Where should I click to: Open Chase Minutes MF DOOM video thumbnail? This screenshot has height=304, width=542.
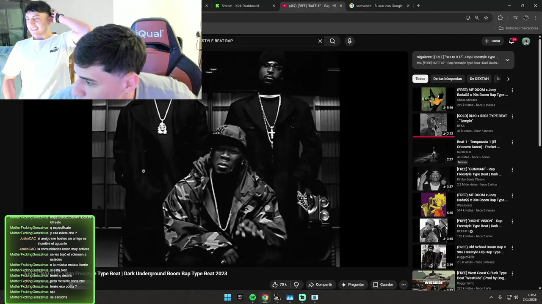433,99
